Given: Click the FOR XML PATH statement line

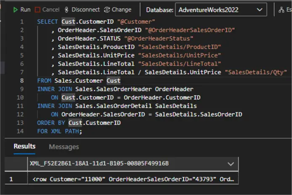Looking at the screenshot, I should 59,131.
